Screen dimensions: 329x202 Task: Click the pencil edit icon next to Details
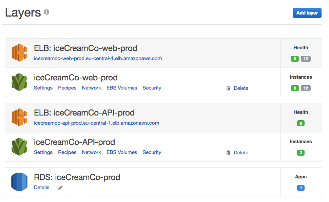point(60,188)
